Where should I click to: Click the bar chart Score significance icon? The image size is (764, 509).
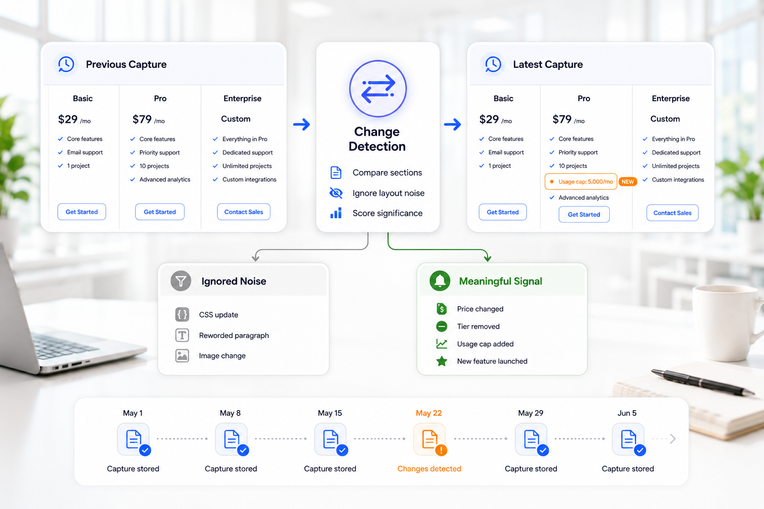(336, 213)
